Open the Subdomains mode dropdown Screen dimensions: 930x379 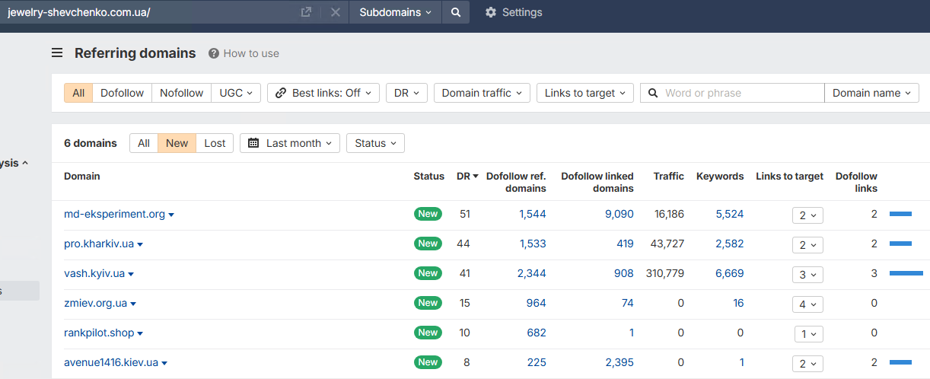[x=395, y=12]
